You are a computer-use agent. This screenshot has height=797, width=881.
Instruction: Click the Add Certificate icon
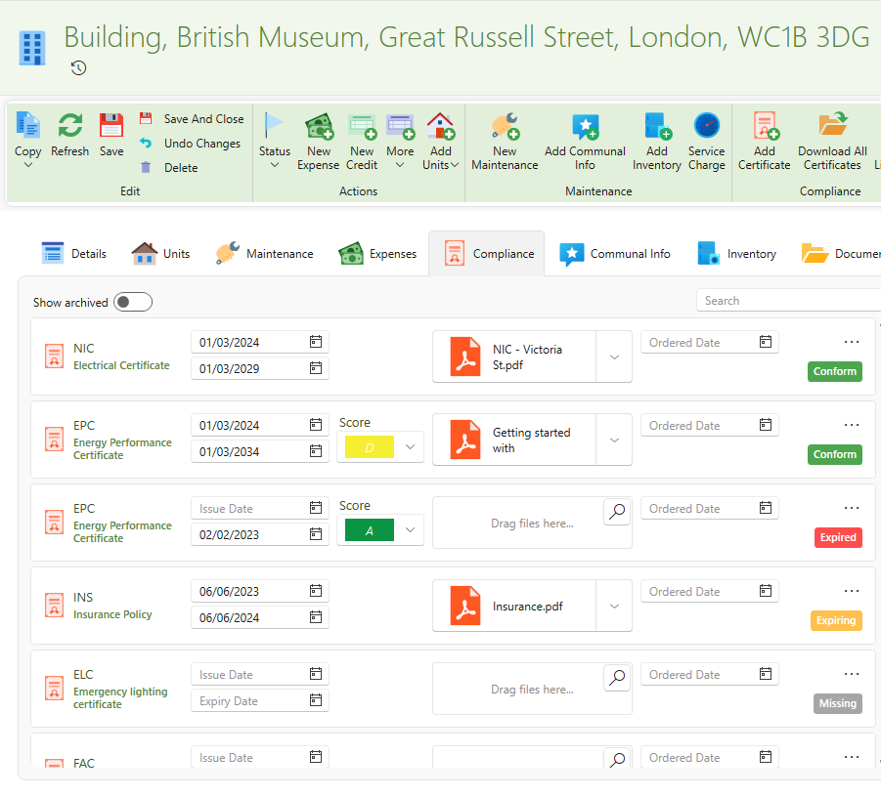point(766,126)
